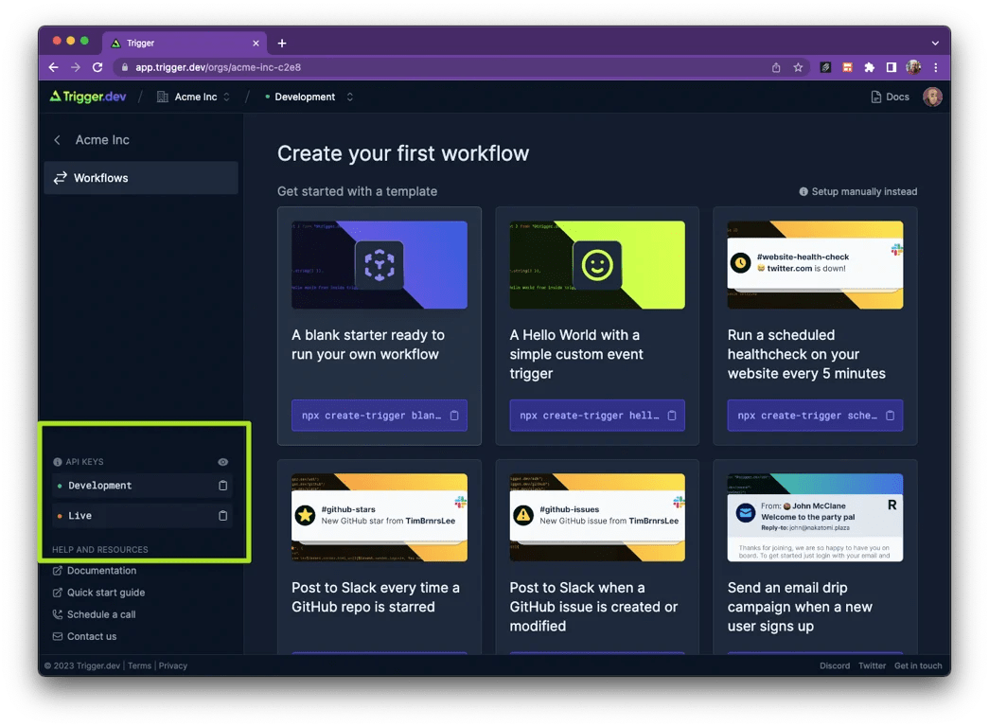Show API keys with the eye icon
Image resolution: width=989 pixels, height=727 pixels.
222,462
